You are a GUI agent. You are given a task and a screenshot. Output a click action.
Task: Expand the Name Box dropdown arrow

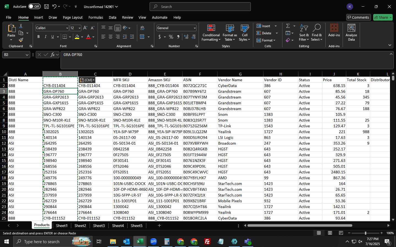click(27, 55)
